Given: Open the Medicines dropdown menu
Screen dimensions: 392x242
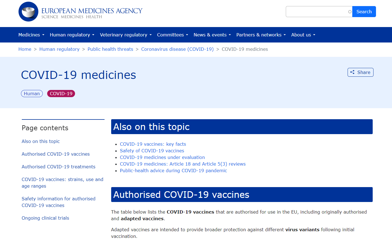Looking at the screenshot, I should (31, 35).
